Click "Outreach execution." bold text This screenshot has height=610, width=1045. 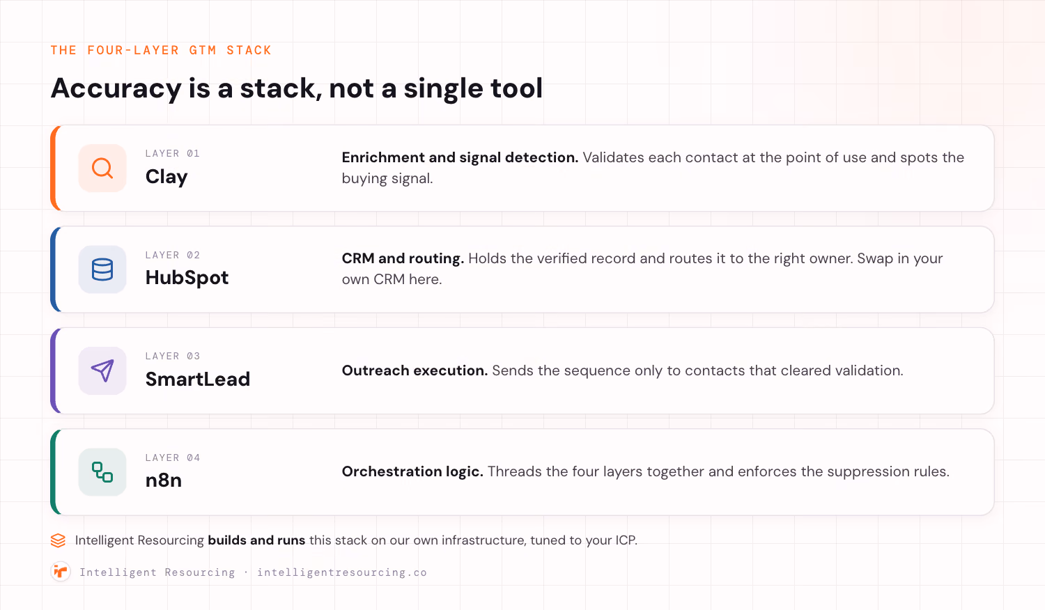(x=415, y=370)
